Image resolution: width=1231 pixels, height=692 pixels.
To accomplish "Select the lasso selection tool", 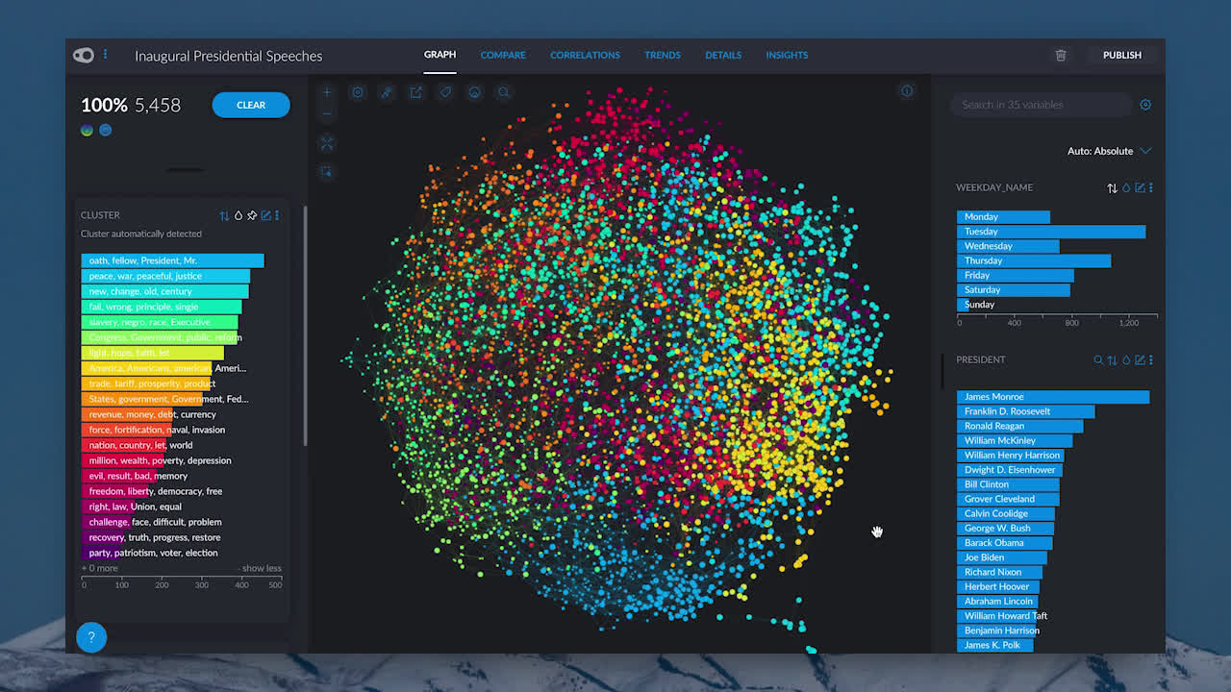I will click(x=387, y=92).
